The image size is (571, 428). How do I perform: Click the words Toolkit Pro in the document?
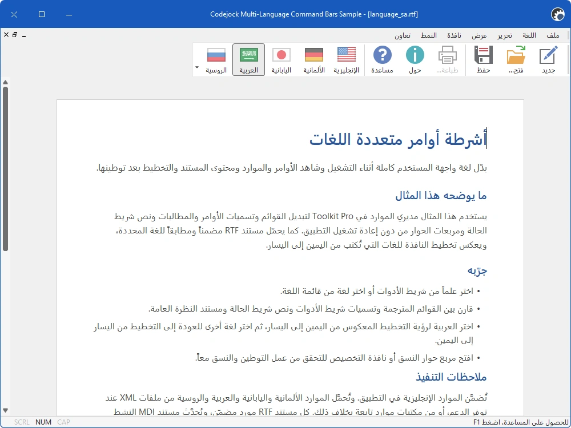click(x=333, y=216)
